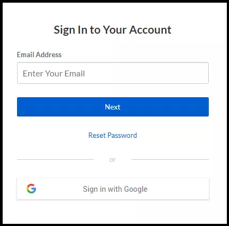The height and width of the screenshot is (226, 229).
Task: Click the Email Address label
Action: (x=39, y=54)
